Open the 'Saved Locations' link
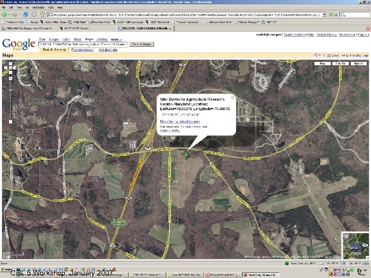This screenshot has width=371, height=278. pos(294,34)
